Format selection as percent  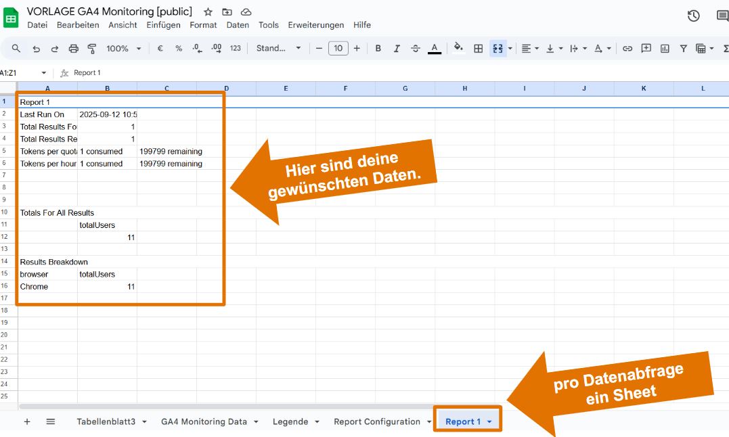pos(178,48)
